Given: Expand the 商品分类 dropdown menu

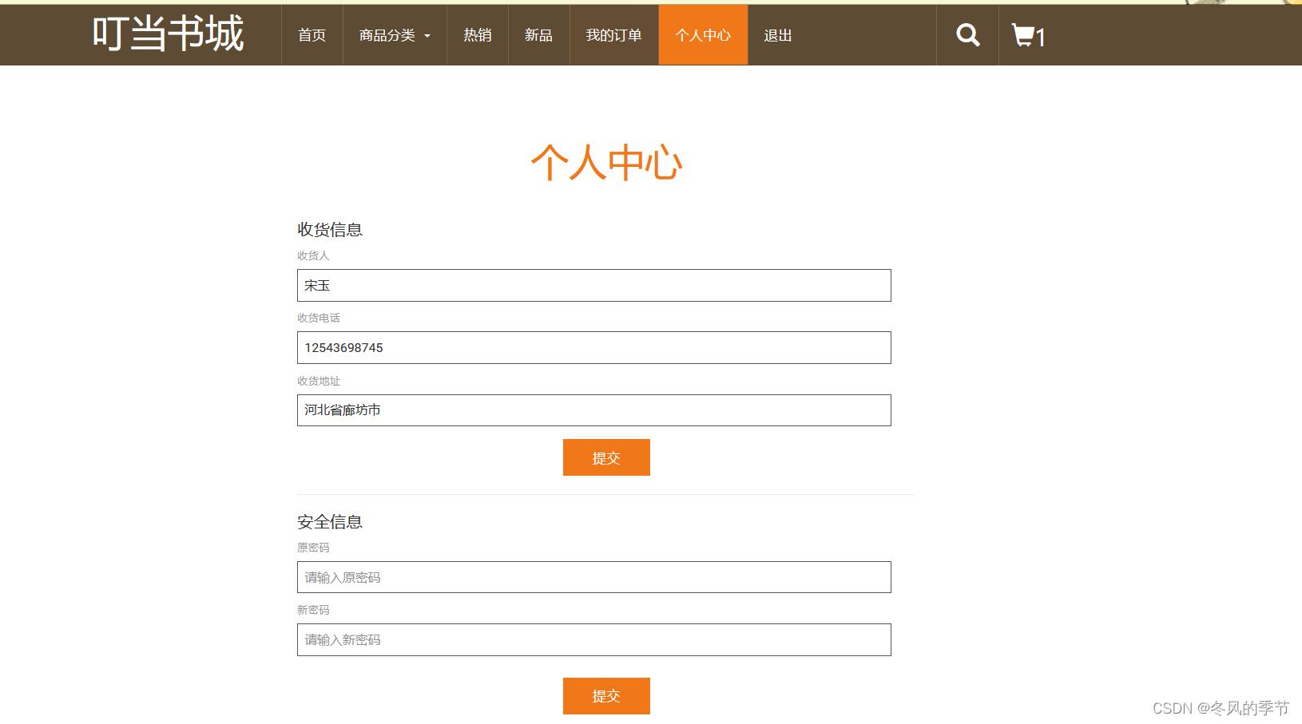Looking at the screenshot, I should pyautogui.click(x=389, y=34).
